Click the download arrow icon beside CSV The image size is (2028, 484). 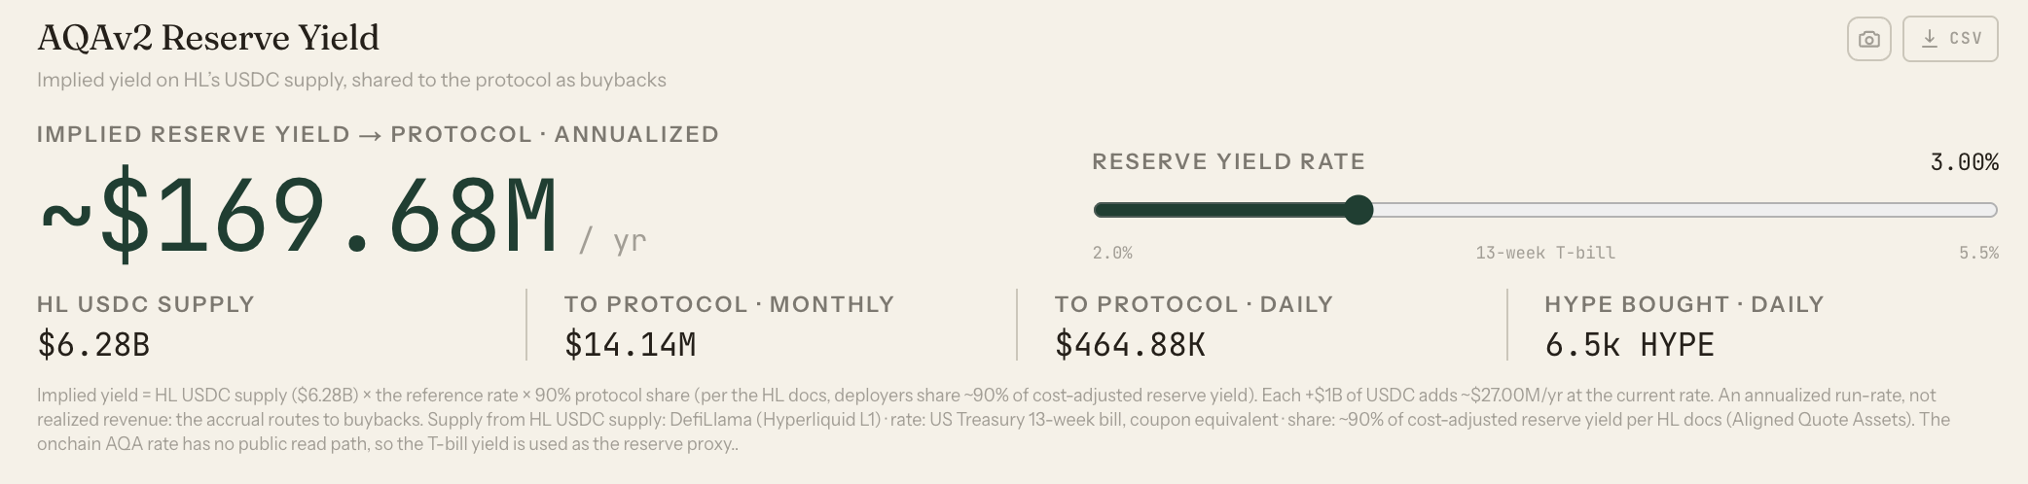(x=1929, y=38)
